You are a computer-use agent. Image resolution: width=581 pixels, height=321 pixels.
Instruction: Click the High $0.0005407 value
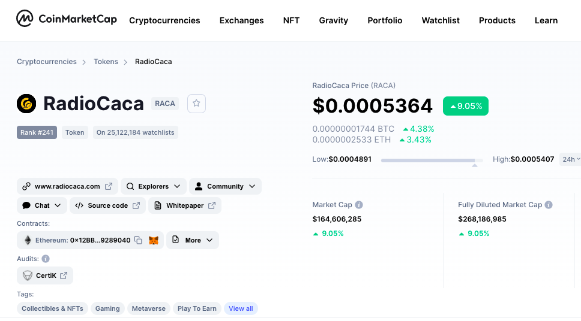point(532,159)
